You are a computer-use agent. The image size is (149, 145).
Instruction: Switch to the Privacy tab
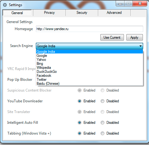pos(49,13)
